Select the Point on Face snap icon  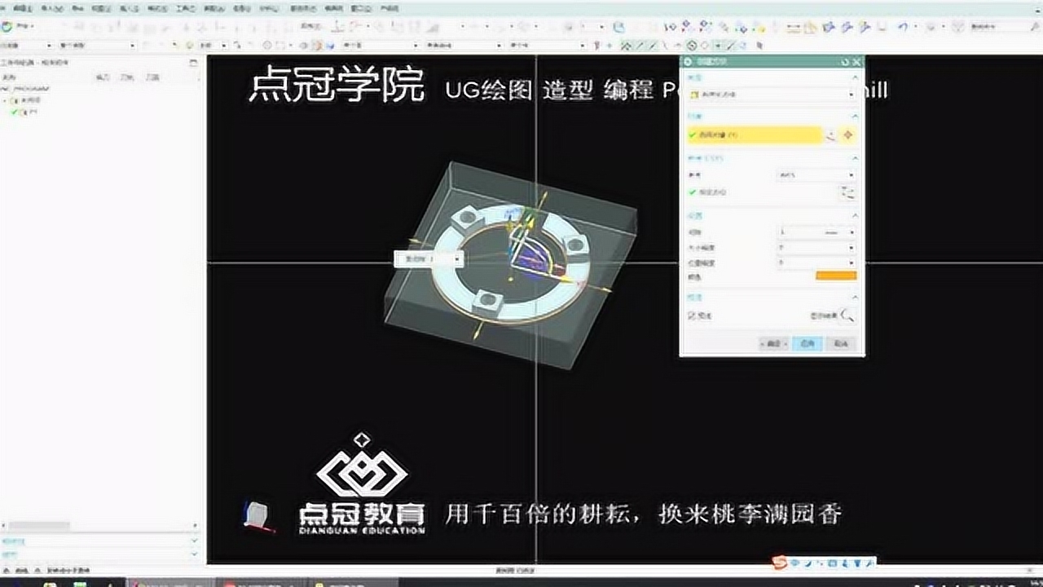click(742, 46)
